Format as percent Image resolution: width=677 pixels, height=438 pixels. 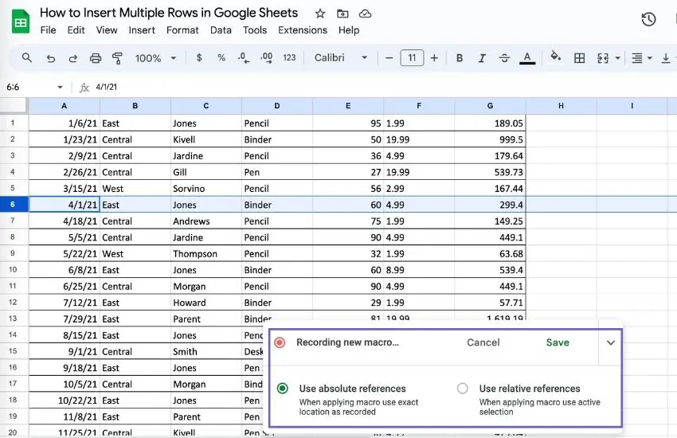(221, 58)
